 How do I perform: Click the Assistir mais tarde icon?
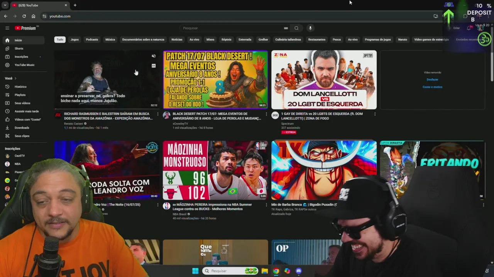(x=7, y=111)
